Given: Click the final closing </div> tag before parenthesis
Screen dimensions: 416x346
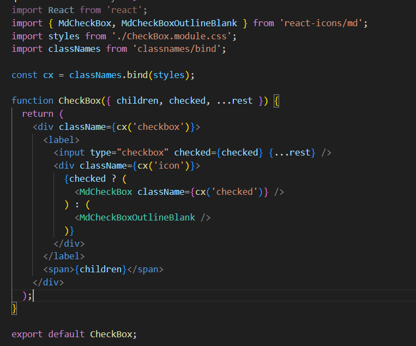Looking at the screenshot, I should pos(49,282).
